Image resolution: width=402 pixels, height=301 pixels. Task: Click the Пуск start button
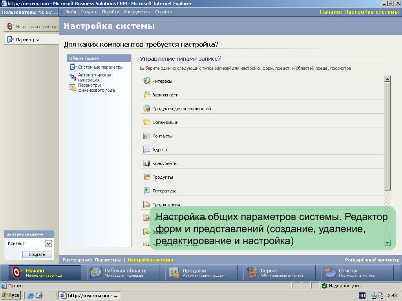click(x=11, y=296)
